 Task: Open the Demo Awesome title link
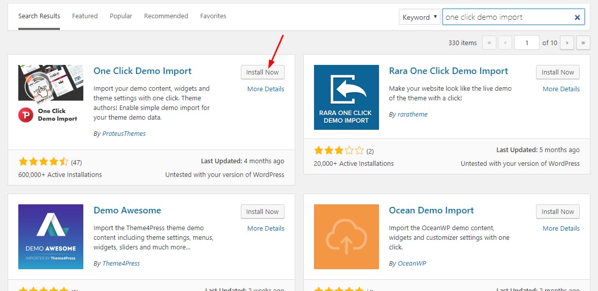click(128, 210)
